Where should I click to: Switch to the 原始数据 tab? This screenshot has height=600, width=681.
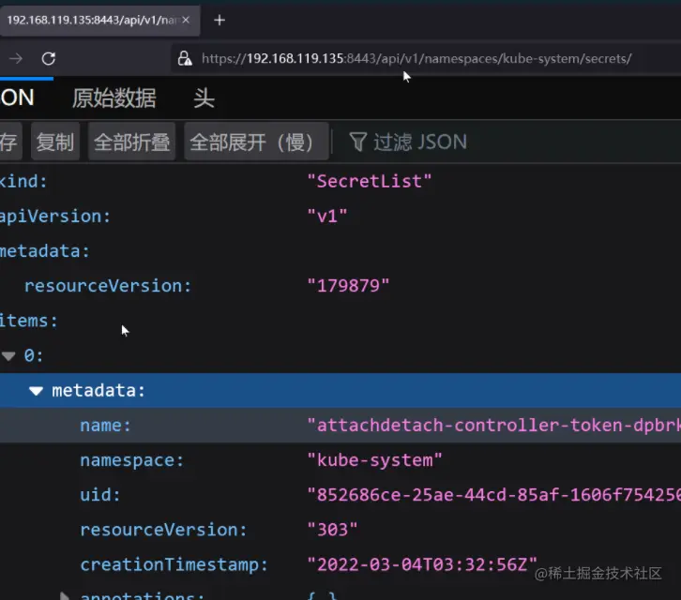[x=113, y=97]
